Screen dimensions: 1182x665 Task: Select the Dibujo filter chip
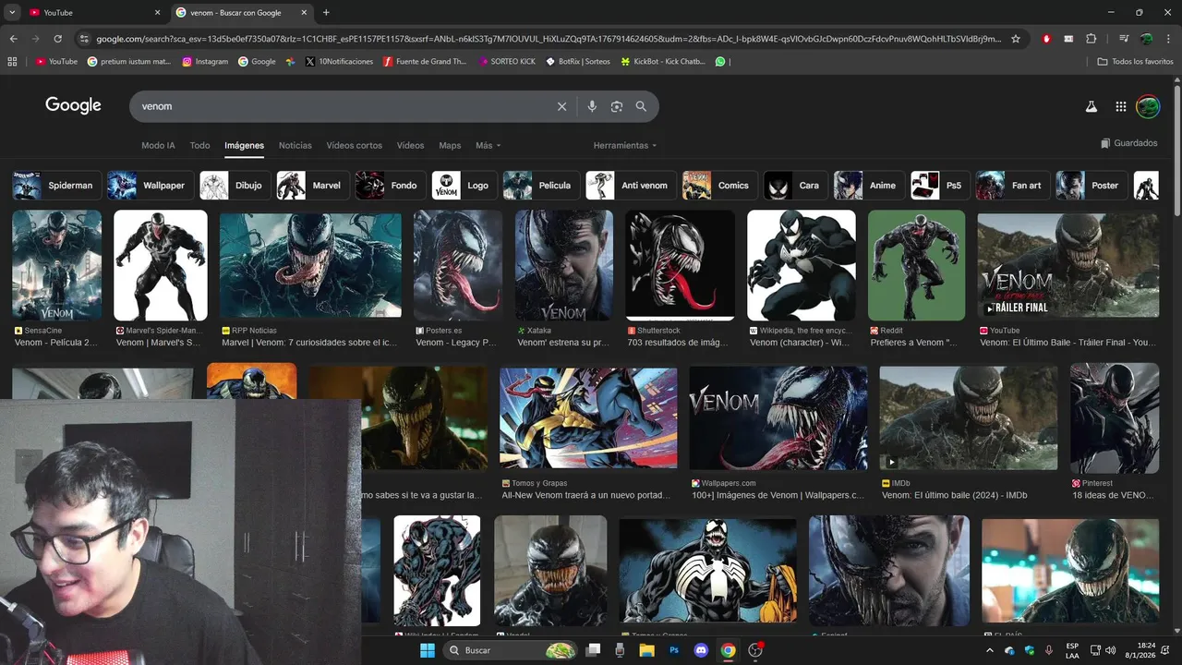[x=234, y=185]
